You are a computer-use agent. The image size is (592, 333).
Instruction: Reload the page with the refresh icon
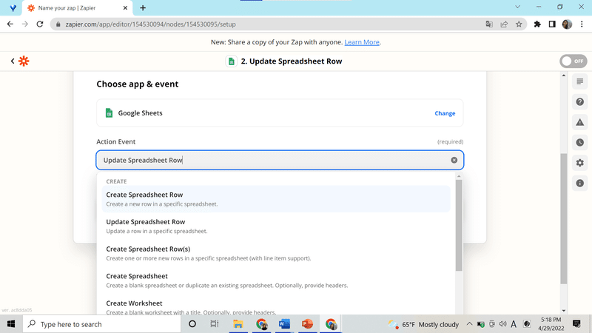pyautogui.click(x=40, y=24)
